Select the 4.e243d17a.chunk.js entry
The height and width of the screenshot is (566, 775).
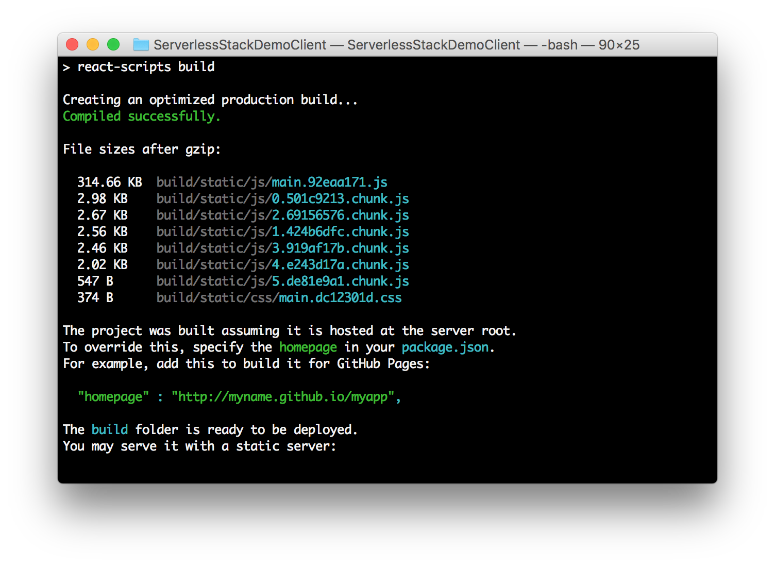point(282,264)
